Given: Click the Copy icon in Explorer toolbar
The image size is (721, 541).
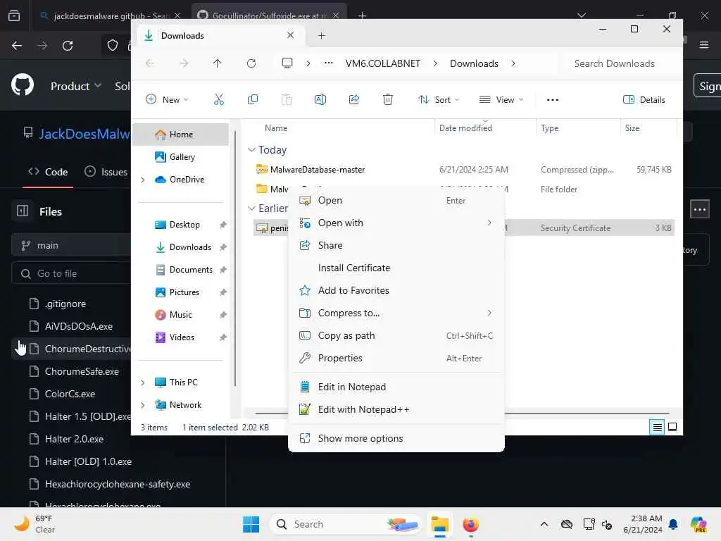Looking at the screenshot, I should coord(253,99).
